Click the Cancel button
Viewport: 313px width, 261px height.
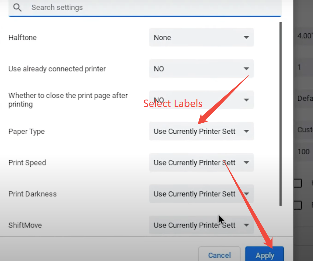(219, 255)
